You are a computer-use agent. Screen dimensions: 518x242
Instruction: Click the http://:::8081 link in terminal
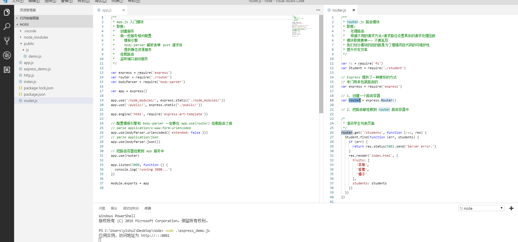coord(155,235)
